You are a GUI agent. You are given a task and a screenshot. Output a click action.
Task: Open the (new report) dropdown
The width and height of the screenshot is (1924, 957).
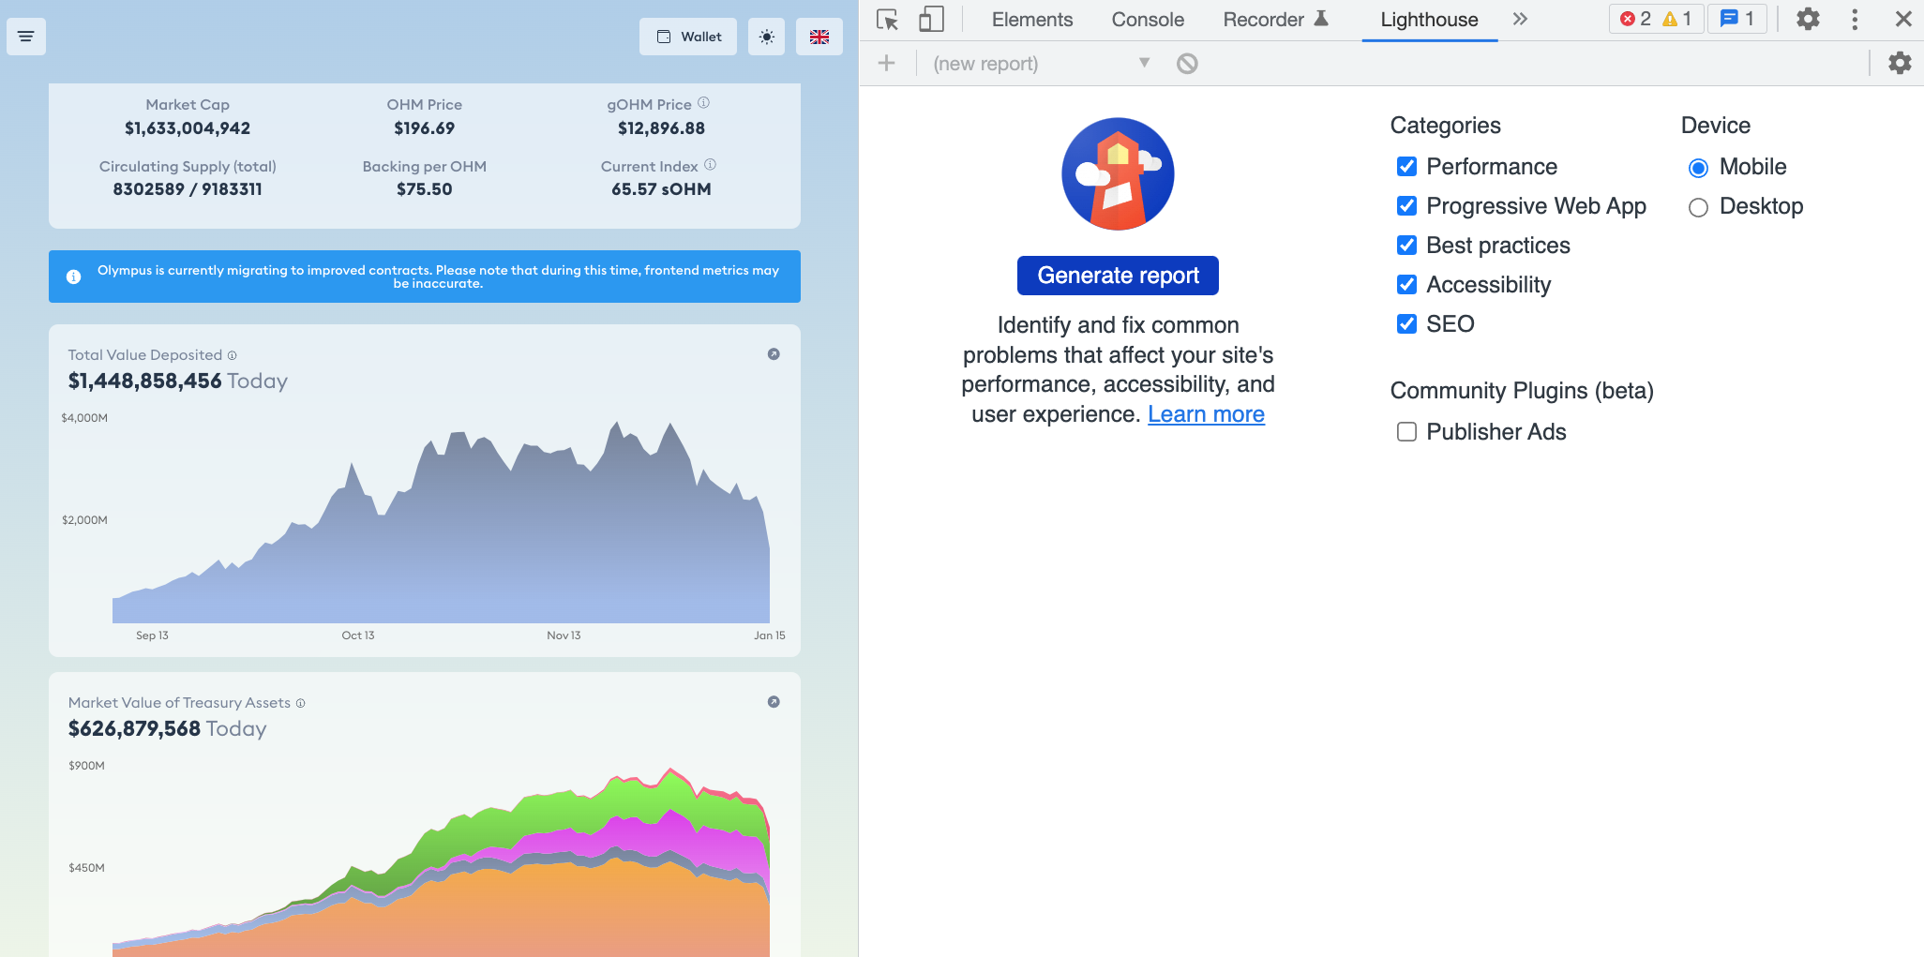(x=1143, y=63)
